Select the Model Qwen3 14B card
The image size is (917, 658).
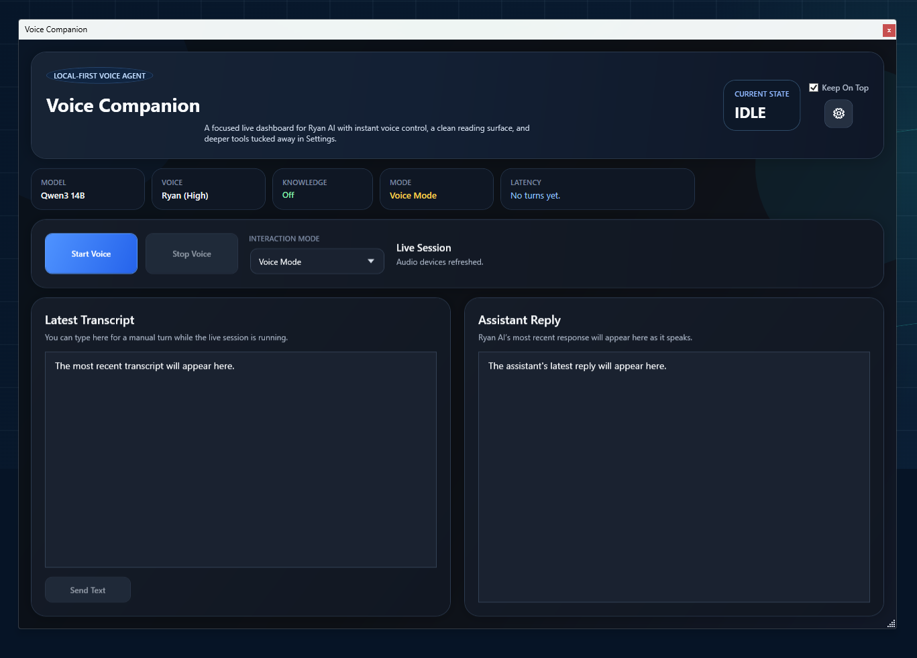(x=88, y=189)
